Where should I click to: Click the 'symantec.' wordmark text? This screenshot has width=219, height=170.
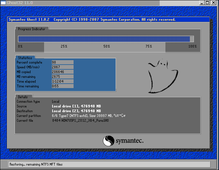[x=130, y=141]
